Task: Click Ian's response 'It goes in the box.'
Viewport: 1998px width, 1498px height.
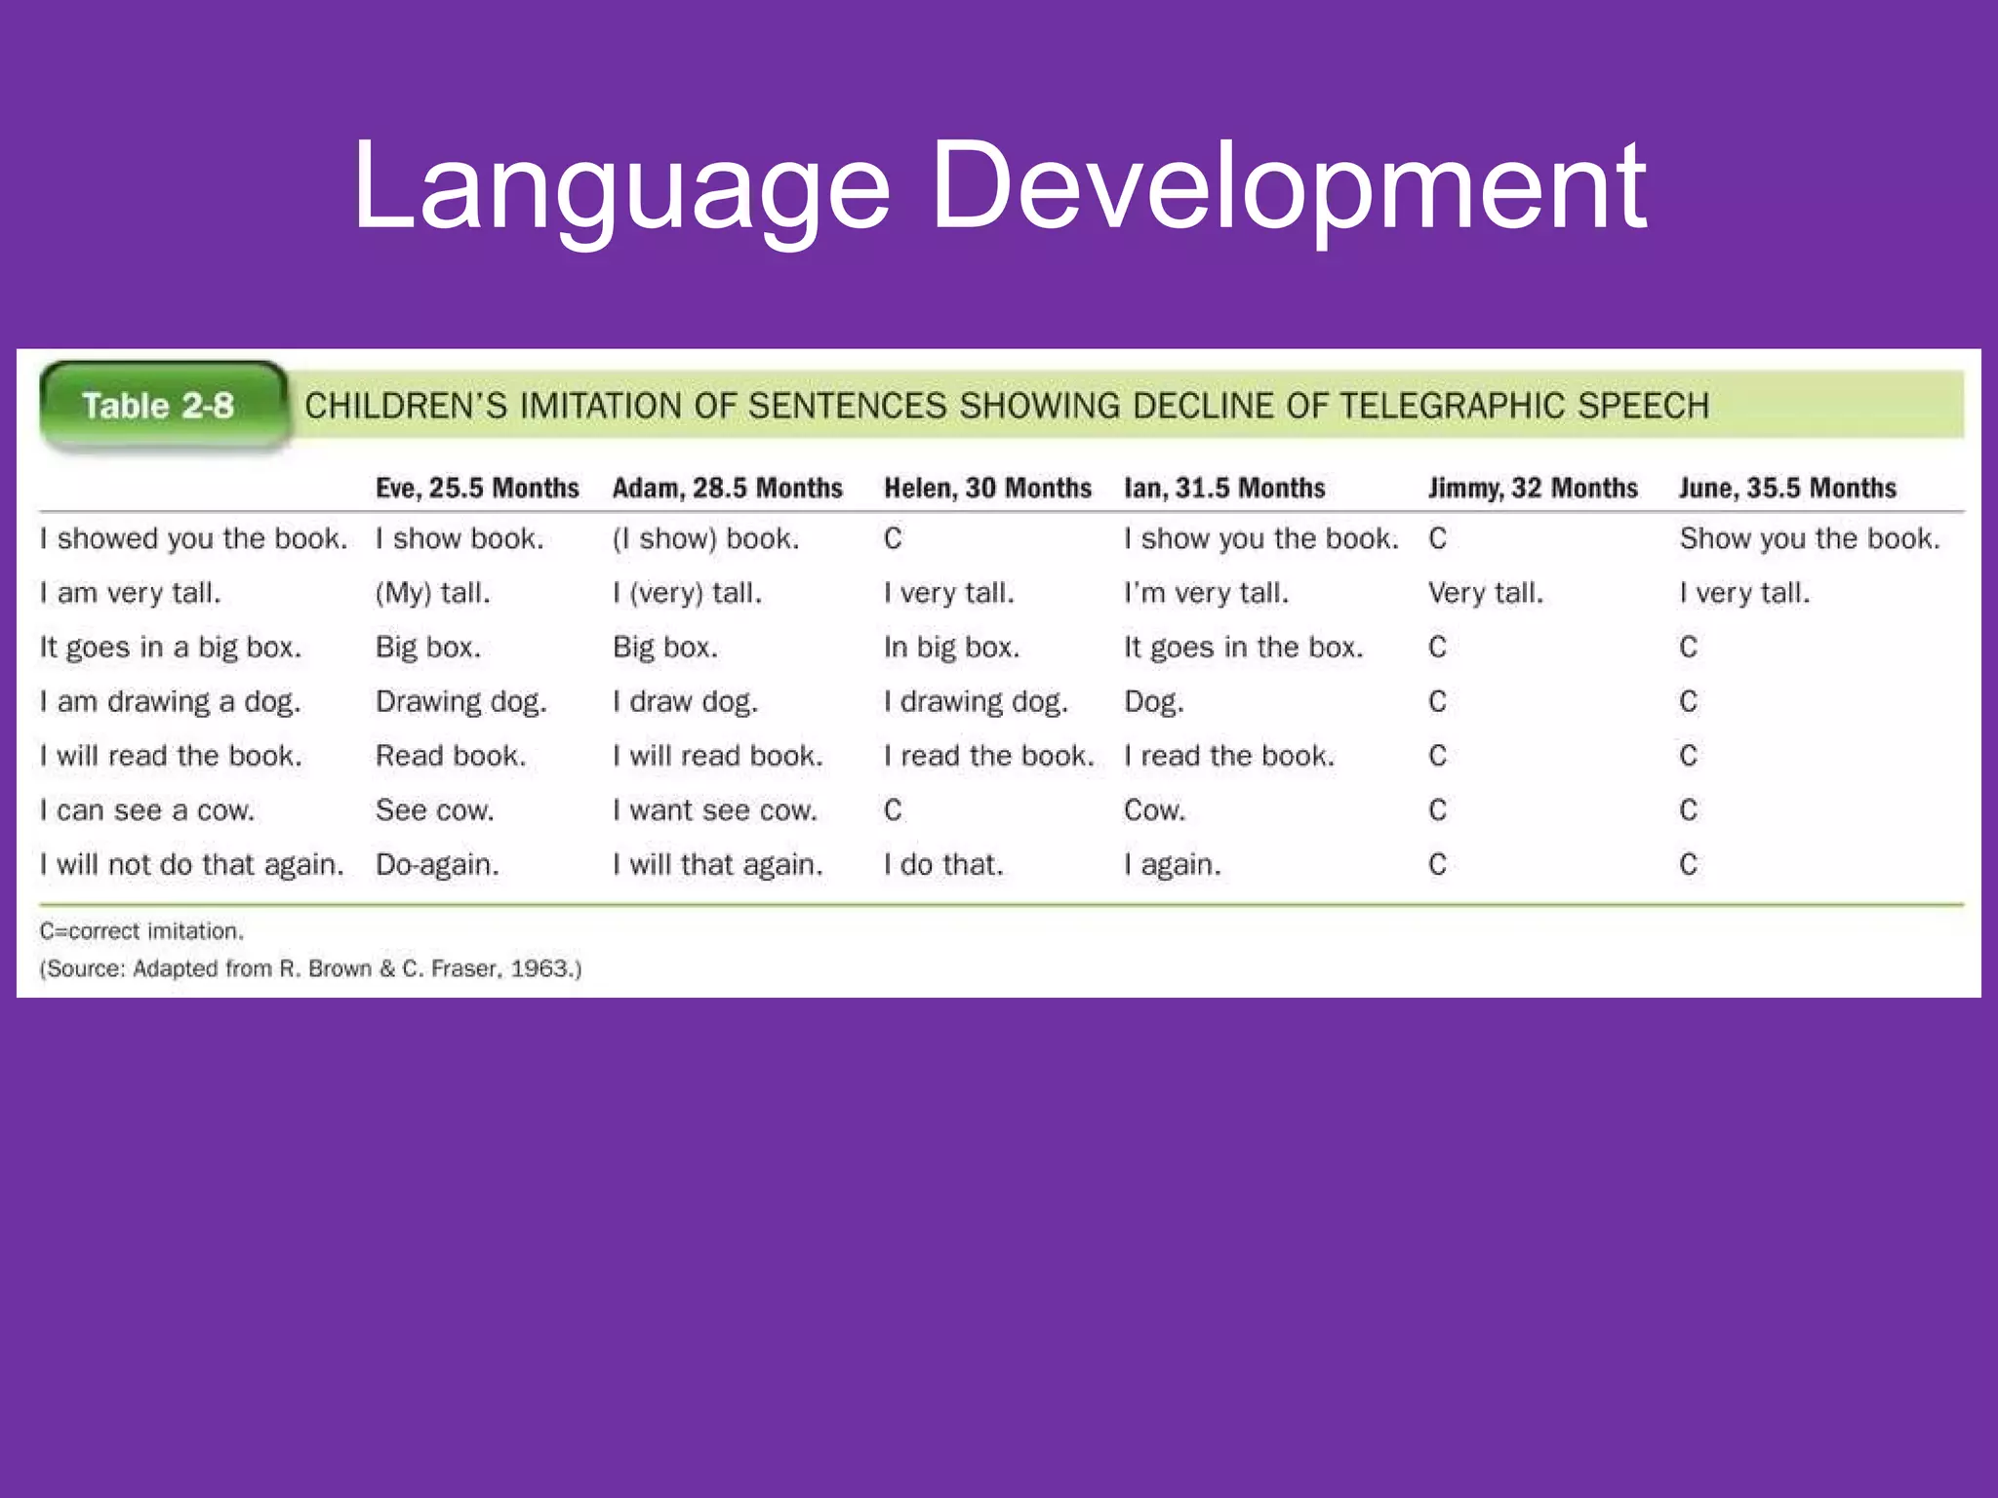Action: pyautogui.click(x=1243, y=648)
